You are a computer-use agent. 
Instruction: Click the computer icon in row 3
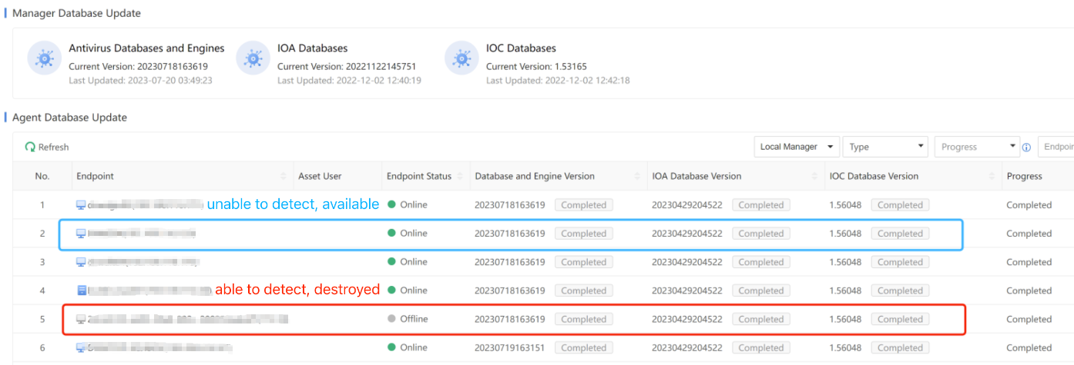[81, 262]
